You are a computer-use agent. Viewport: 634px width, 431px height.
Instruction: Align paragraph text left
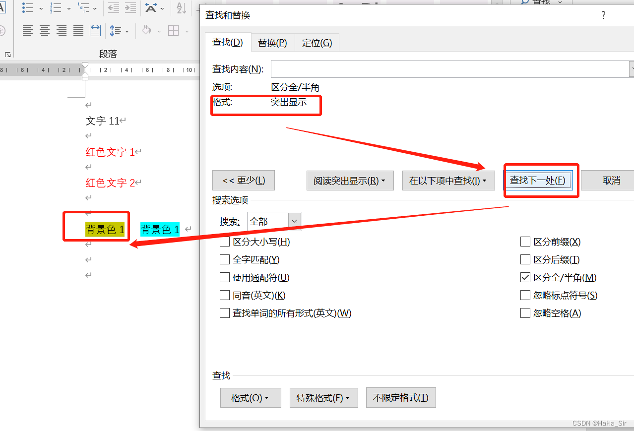[28, 31]
